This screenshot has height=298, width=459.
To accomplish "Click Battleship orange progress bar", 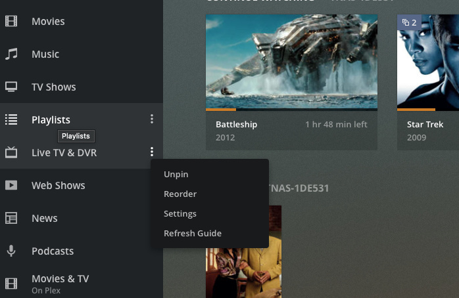I will (x=221, y=110).
